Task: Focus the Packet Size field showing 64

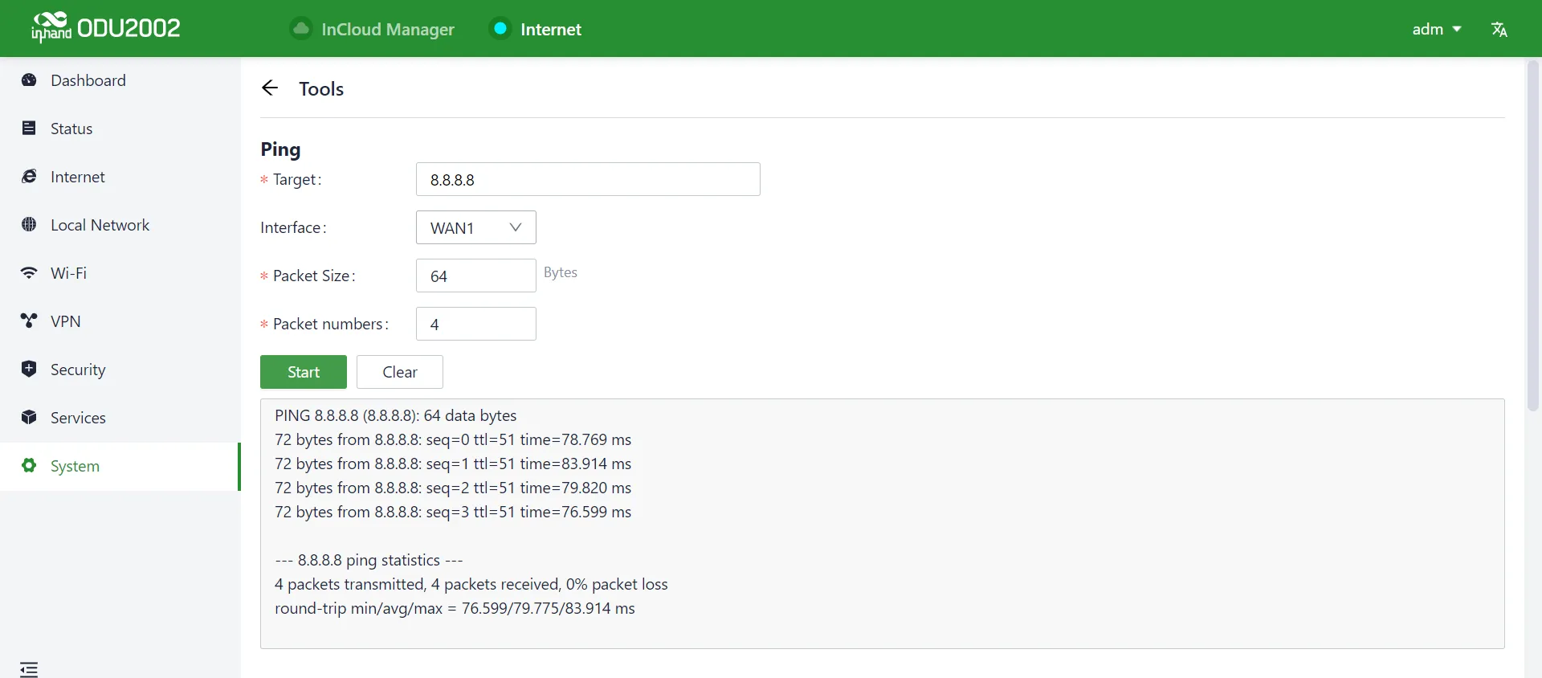Action: [476, 276]
